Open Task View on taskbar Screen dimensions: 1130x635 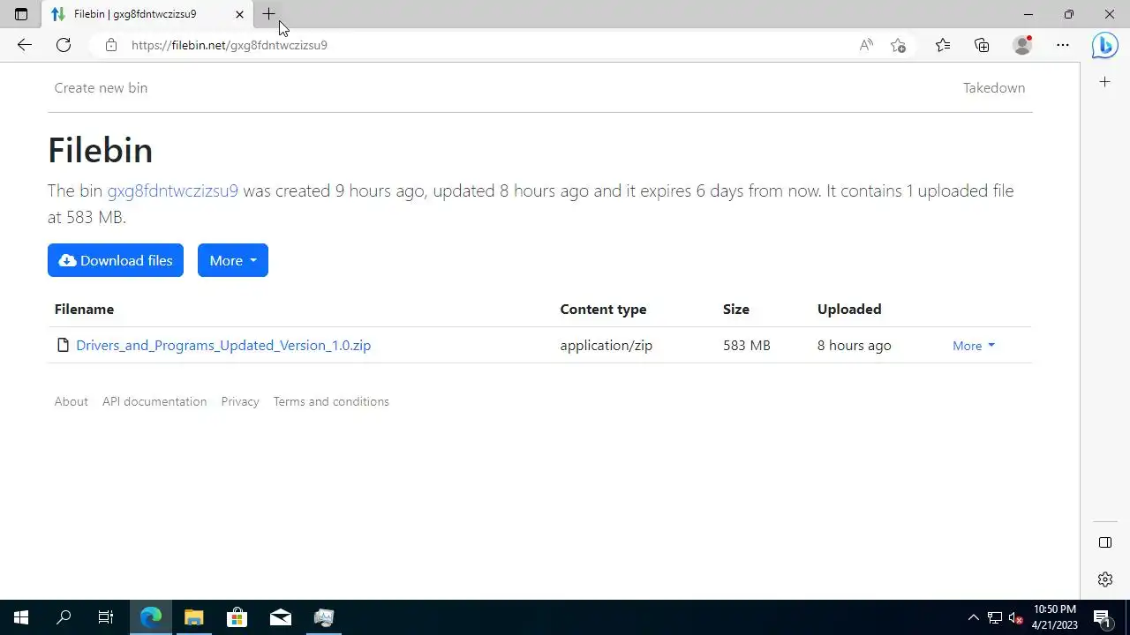pos(106,617)
